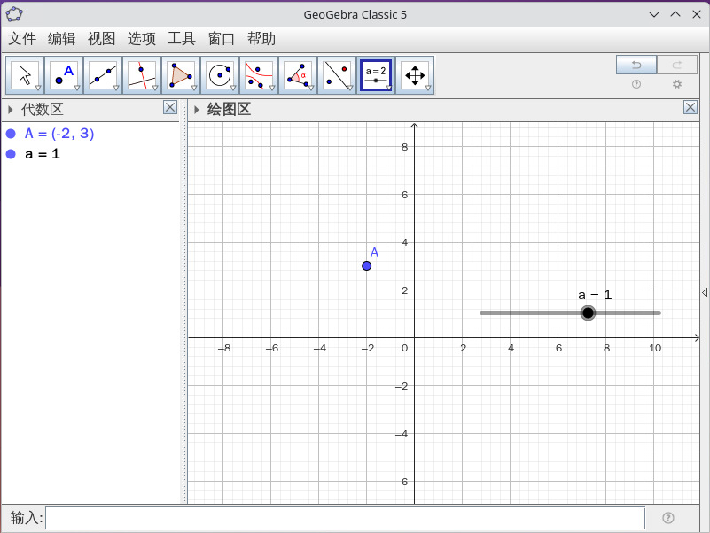This screenshot has height=533, width=710.
Task: Open Circle tool dropdown triangle
Action: (x=233, y=88)
